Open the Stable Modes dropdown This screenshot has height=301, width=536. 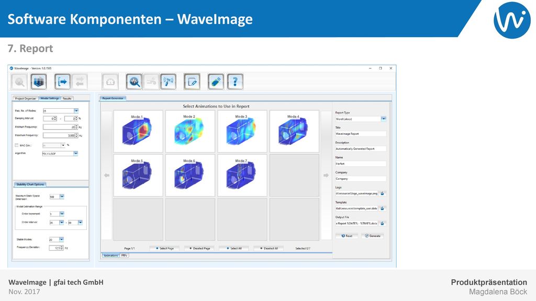tap(61, 239)
